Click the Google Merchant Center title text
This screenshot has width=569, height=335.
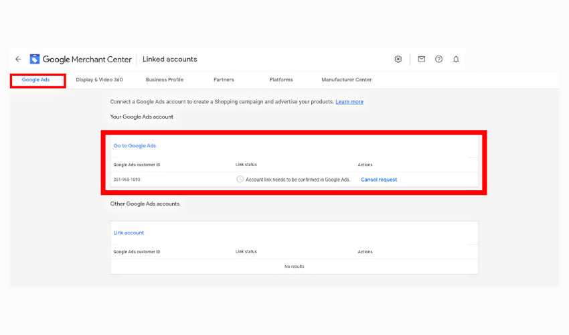click(87, 59)
